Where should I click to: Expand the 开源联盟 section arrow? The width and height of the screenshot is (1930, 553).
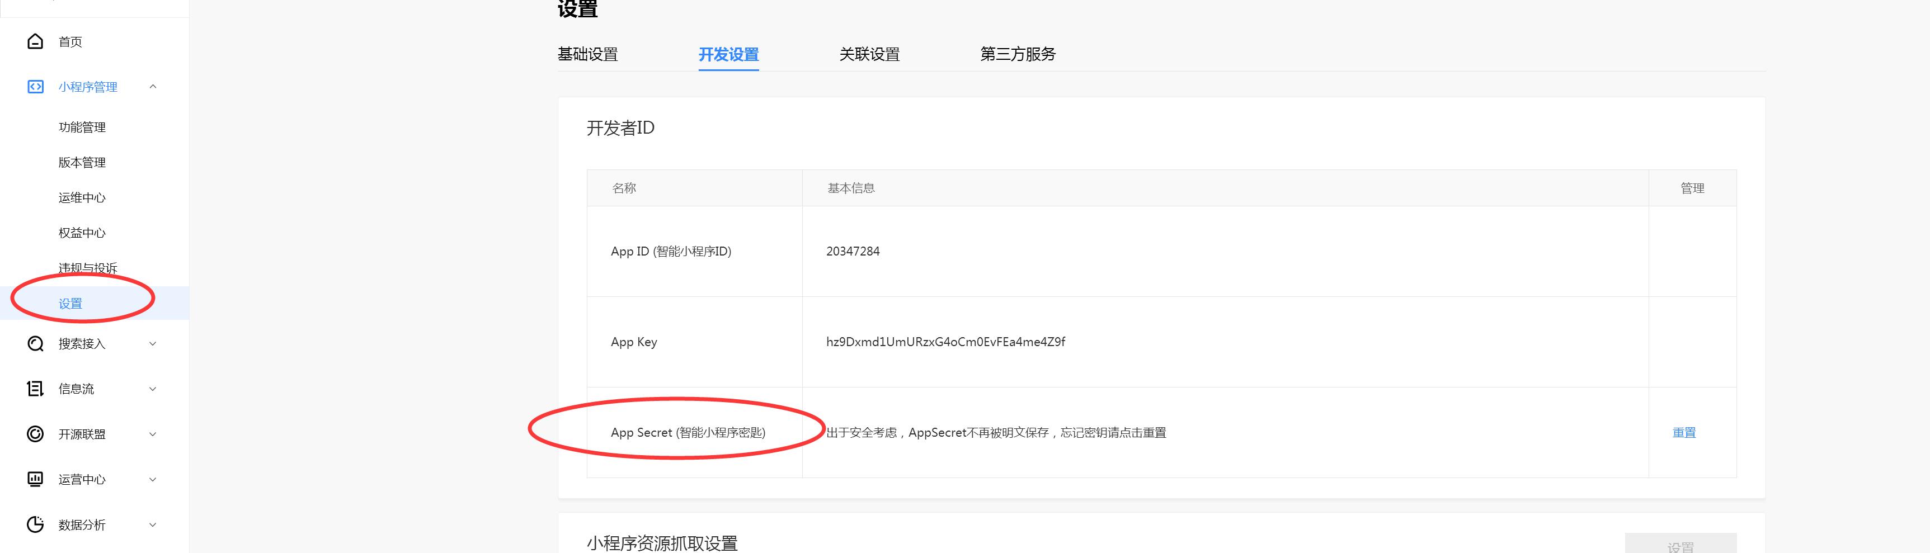[x=153, y=434]
